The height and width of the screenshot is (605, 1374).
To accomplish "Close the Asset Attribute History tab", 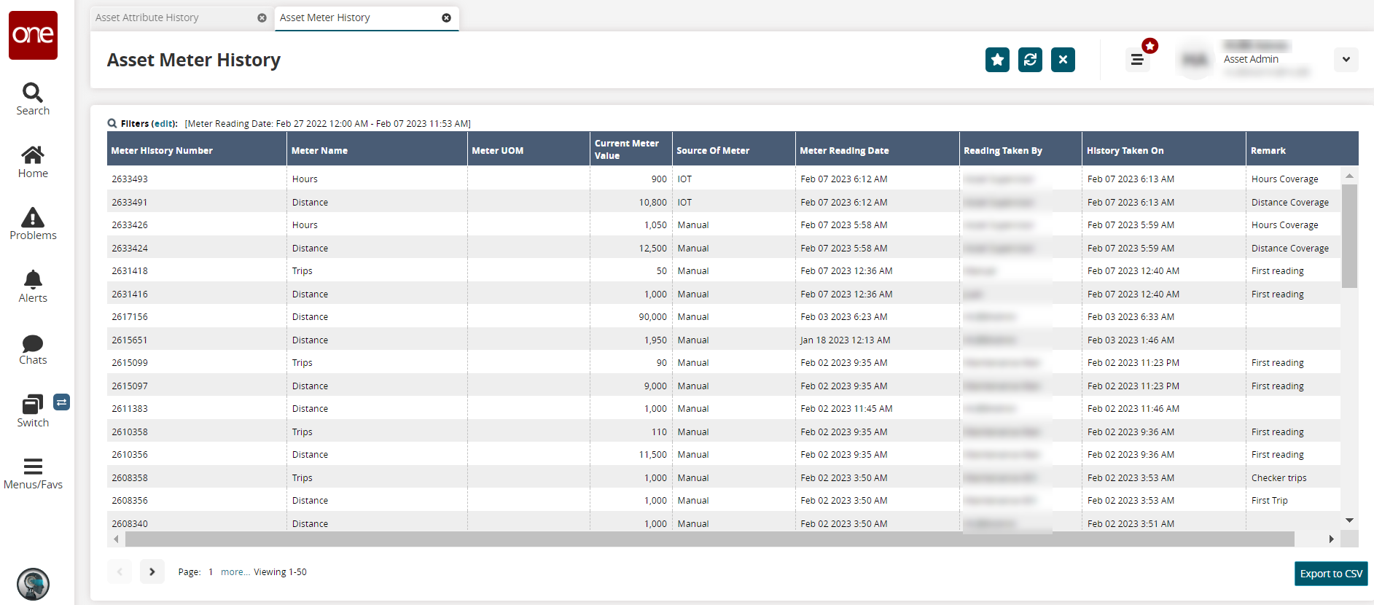I will coord(262,17).
